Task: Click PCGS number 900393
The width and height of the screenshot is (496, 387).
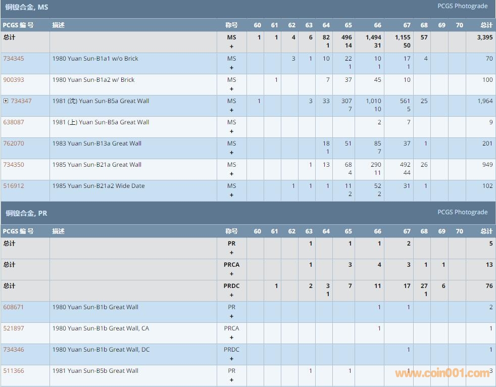Action: 14,80
